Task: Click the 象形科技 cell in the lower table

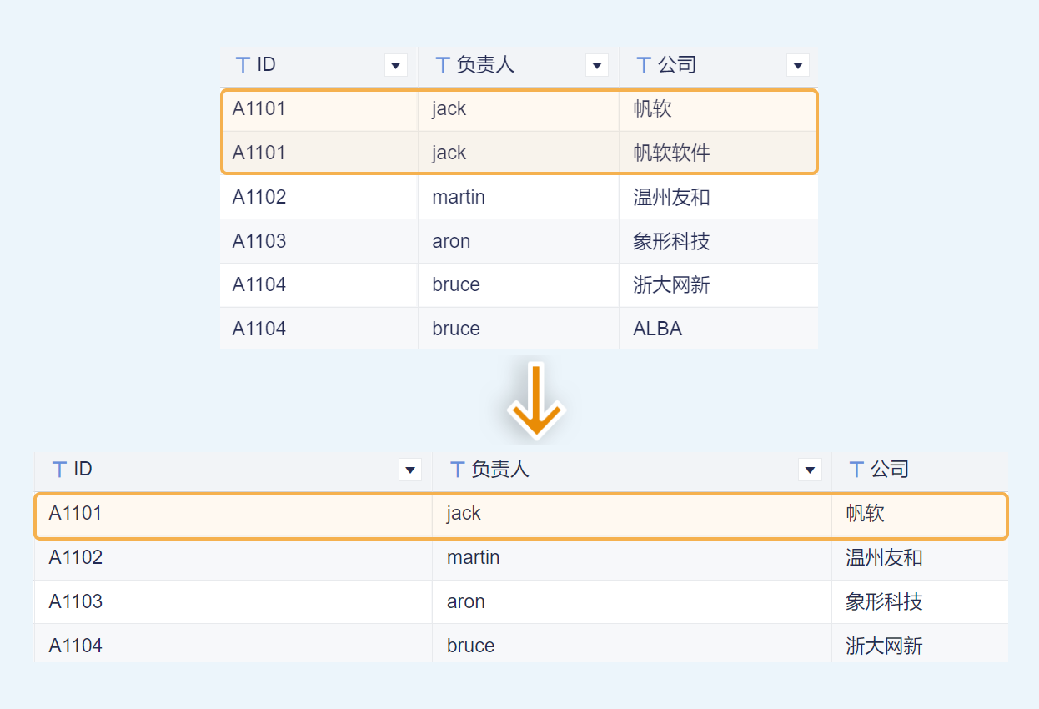Action: (884, 602)
